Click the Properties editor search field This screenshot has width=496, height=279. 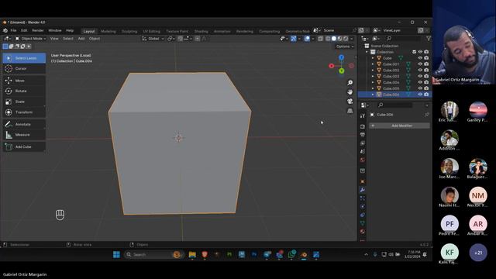(x=394, y=105)
